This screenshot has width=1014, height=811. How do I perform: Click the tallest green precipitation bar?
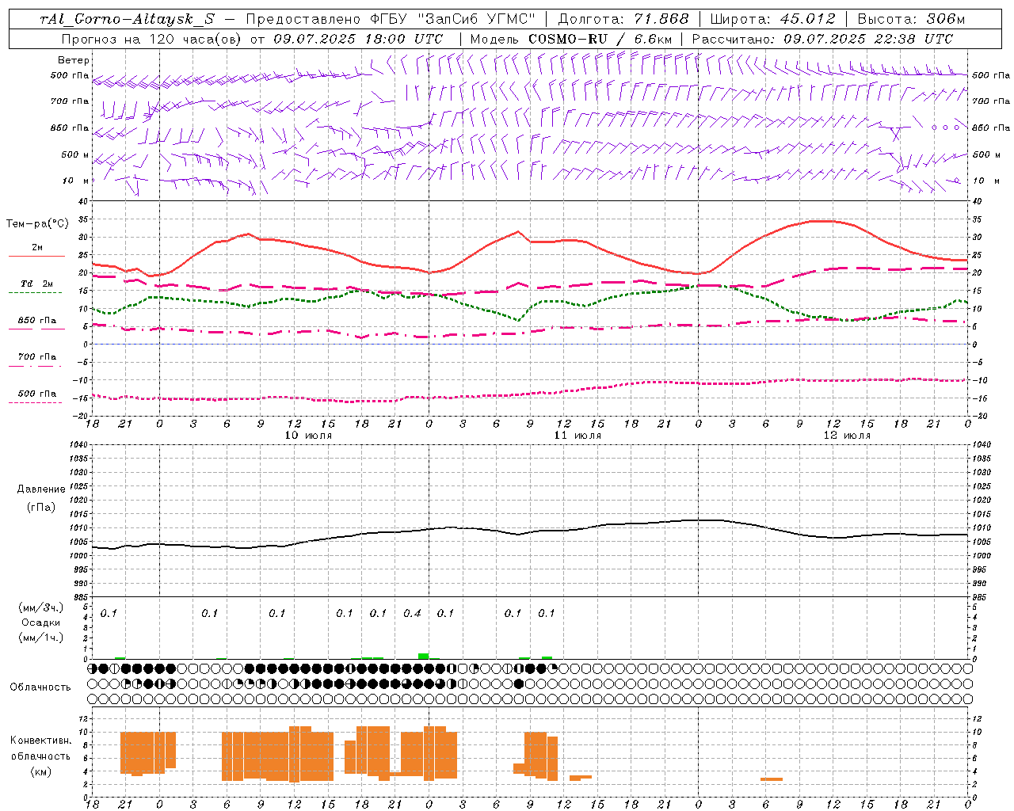click(x=424, y=656)
